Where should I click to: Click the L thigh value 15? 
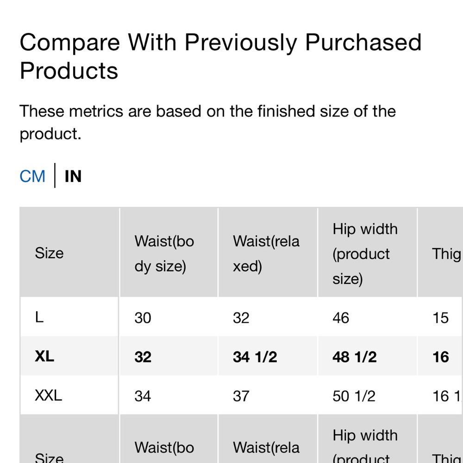(x=441, y=318)
